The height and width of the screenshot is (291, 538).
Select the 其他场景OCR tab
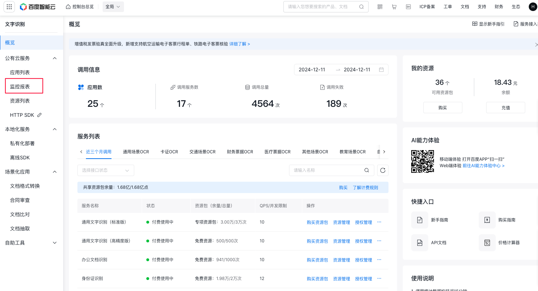click(x=315, y=152)
